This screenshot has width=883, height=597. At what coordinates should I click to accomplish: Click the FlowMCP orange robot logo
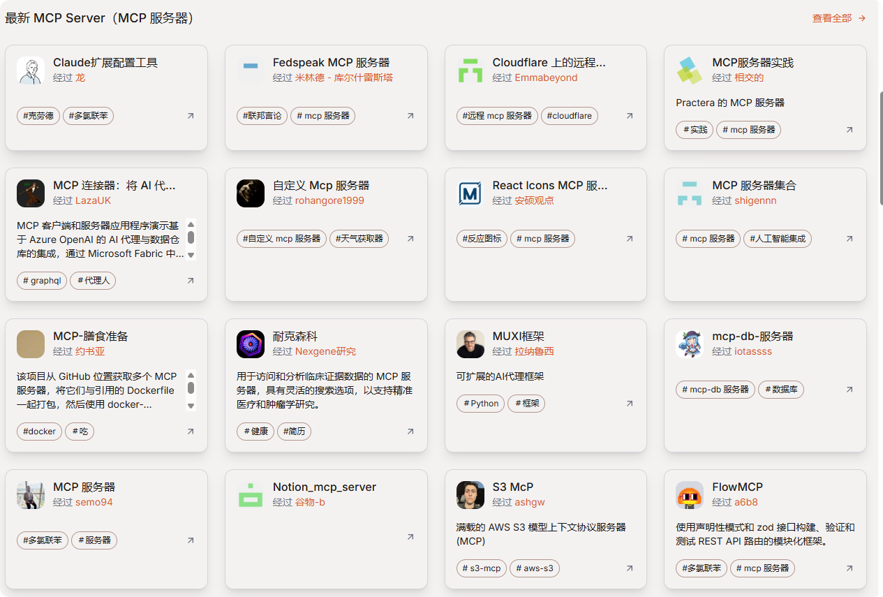(690, 495)
